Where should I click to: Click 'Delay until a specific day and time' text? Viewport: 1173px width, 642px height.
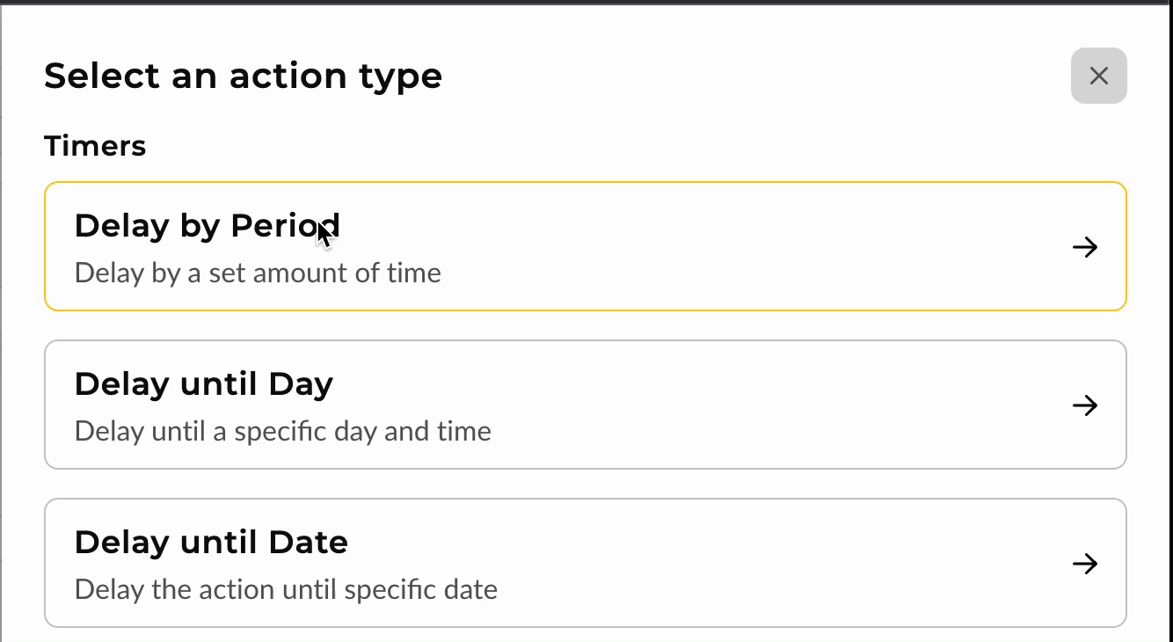pyautogui.click(x=282, y=431)
